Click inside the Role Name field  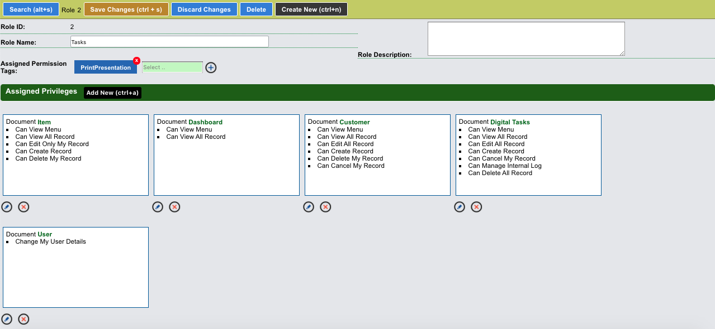[x=168, y=41]
